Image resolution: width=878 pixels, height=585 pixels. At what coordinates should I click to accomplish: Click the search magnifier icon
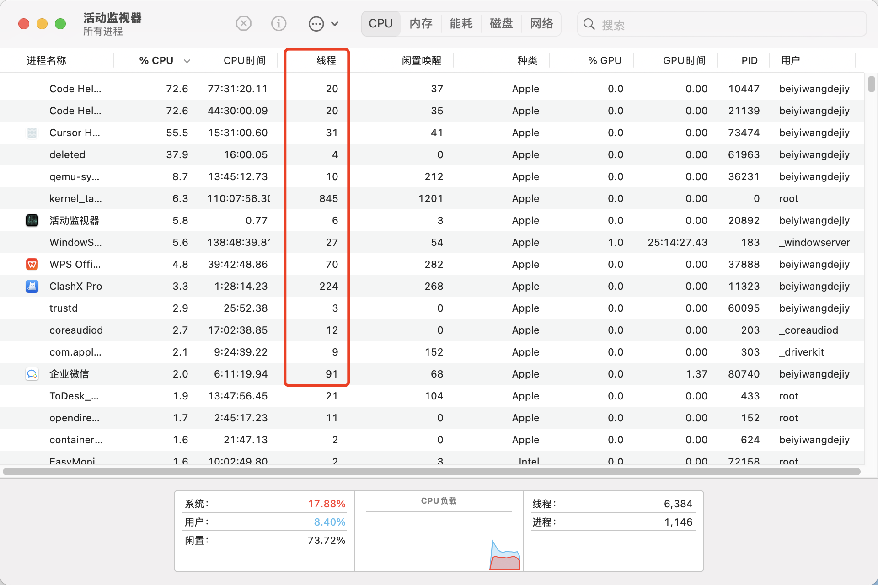(589, 24)
